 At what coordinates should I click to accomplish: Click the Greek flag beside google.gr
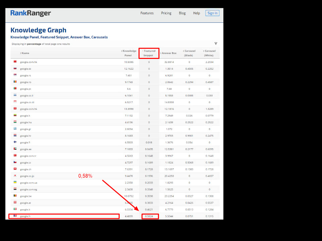tap(15, 129)
